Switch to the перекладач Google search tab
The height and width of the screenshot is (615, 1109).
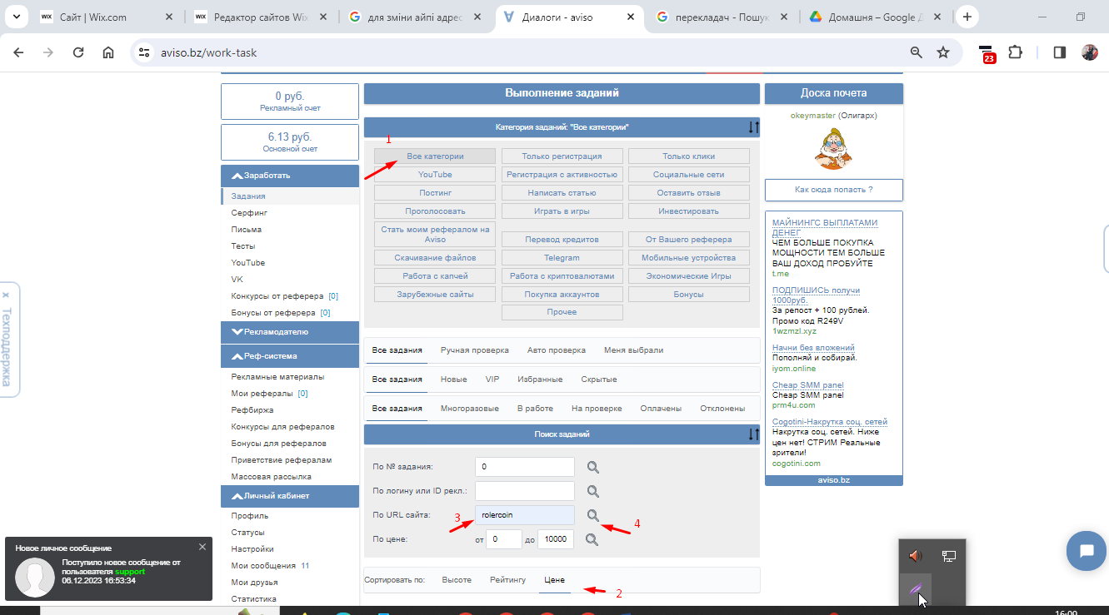point(722,17)
